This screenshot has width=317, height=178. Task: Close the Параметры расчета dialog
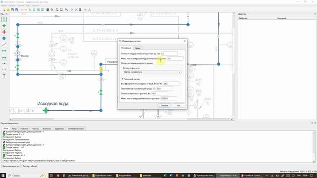click(184, 41)
